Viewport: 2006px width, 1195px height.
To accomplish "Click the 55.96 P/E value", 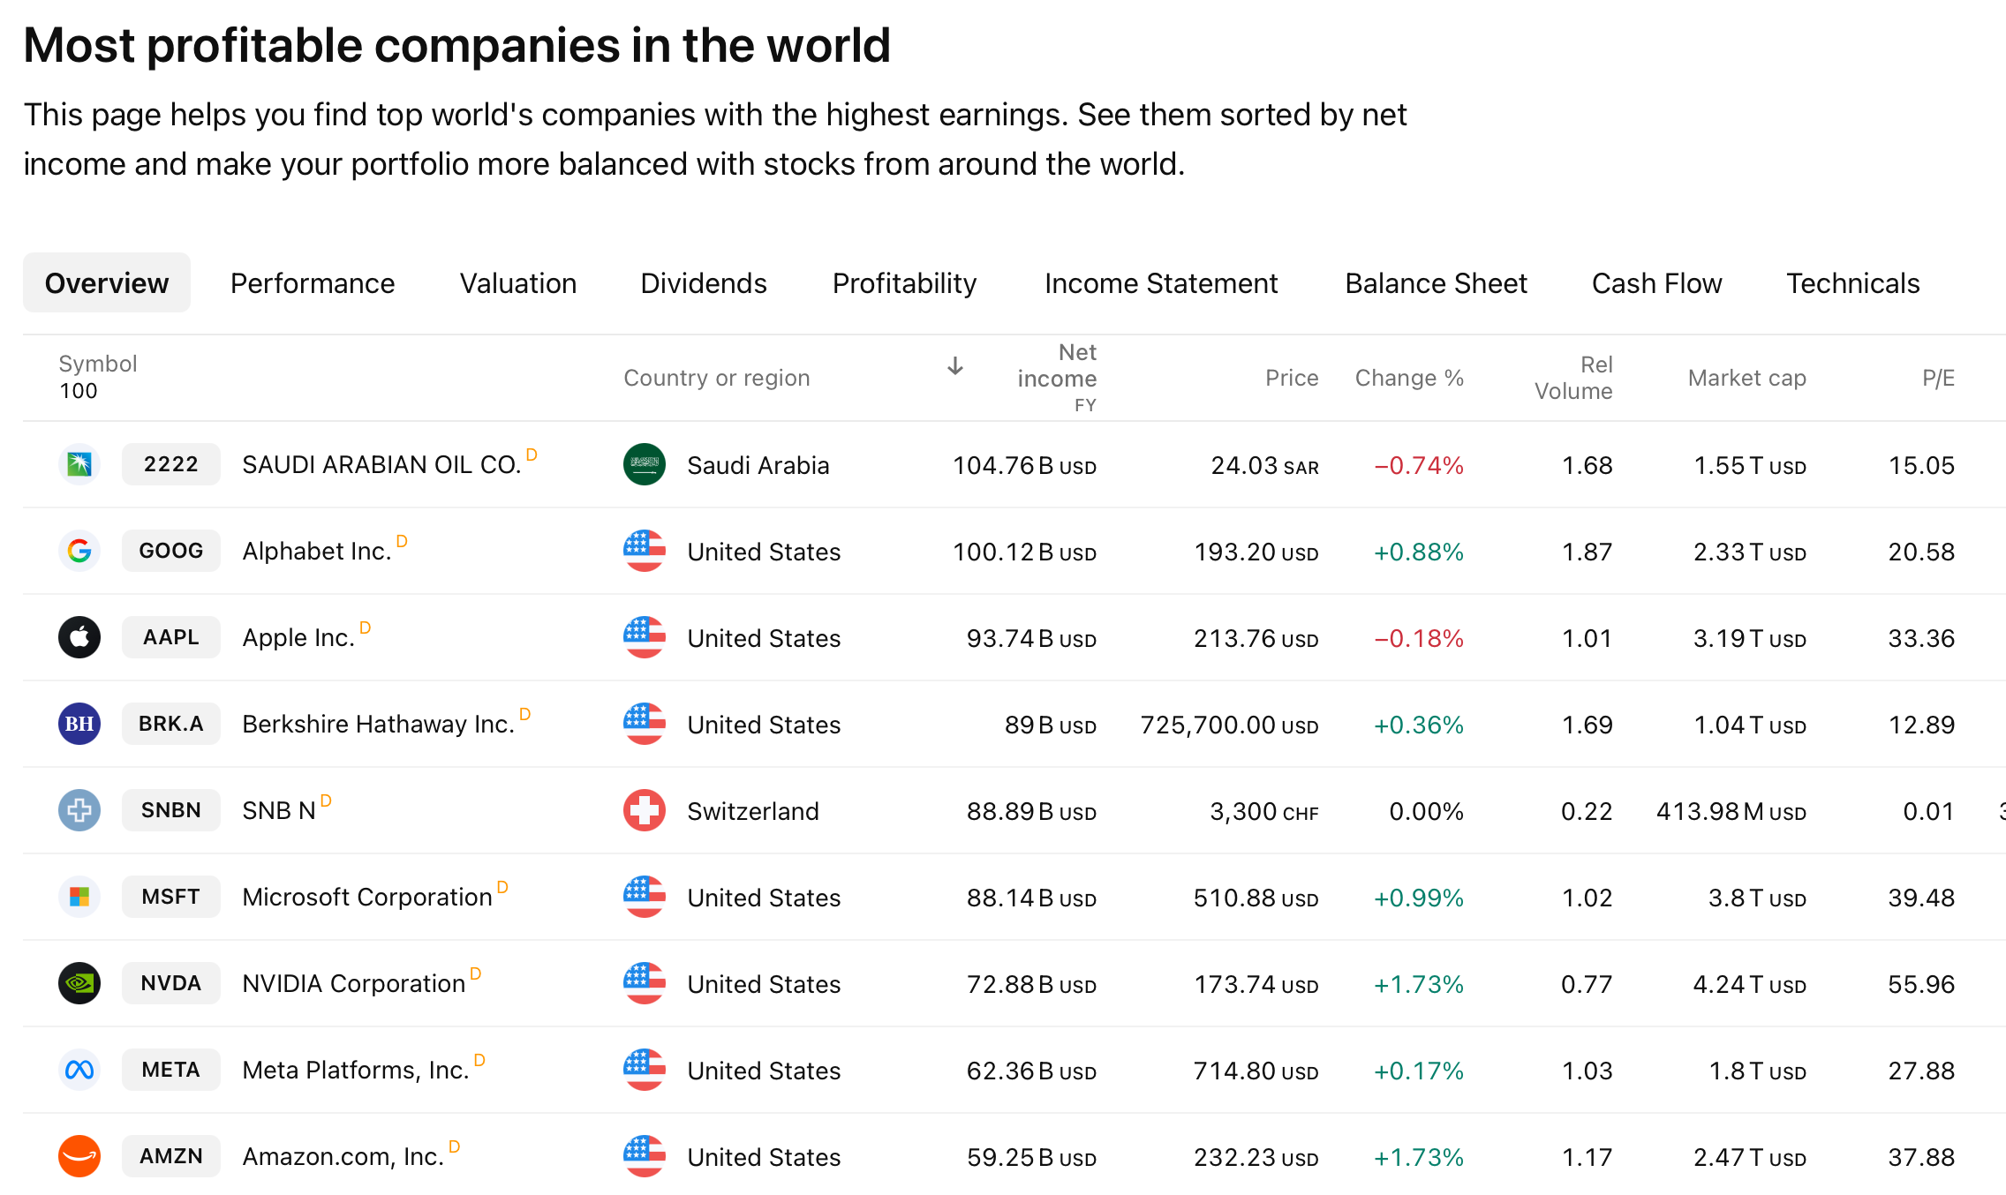I will tap(1921, 984).
